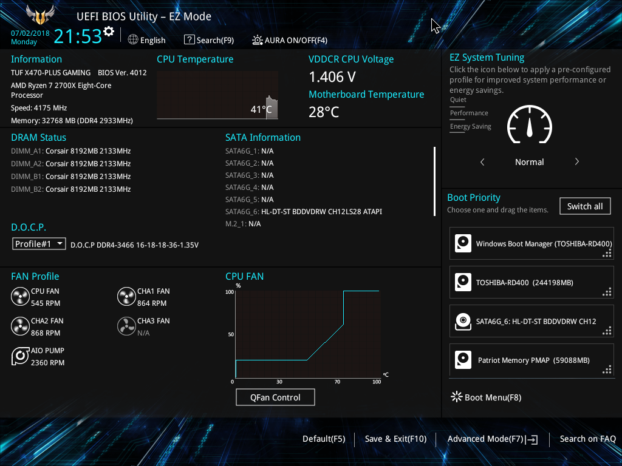Click the globe language icon
The width and height of the screenshot is (622, 466).
click(x=133, y=39)
